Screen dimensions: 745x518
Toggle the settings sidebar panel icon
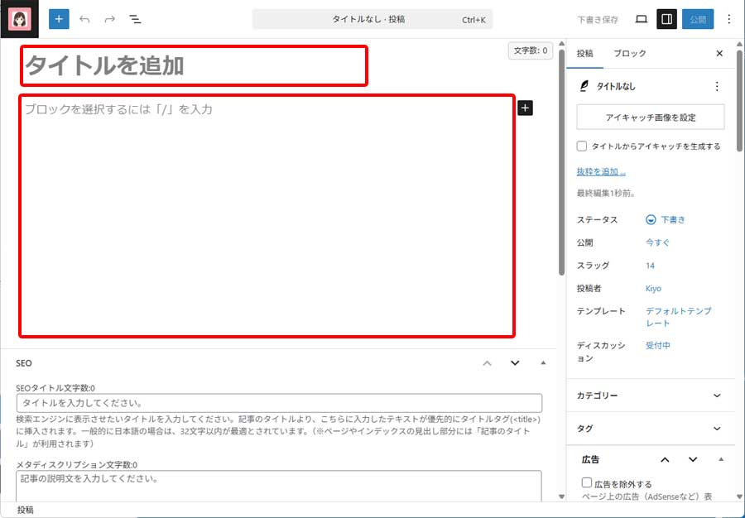(666, 18)
